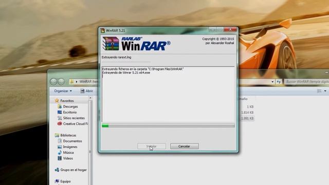Open Sitios recientes in sidebar
329x185 pixels.
(x=74, y=118)
